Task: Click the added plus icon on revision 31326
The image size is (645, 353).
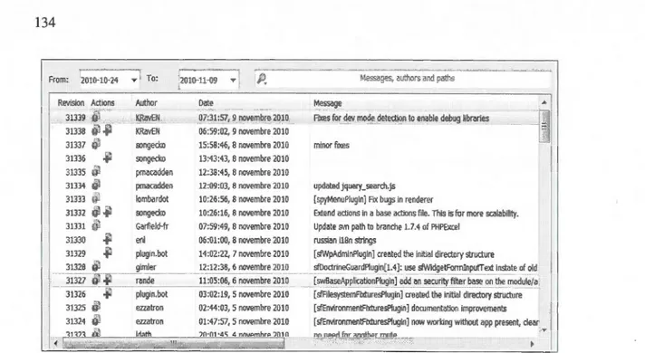Action: click(108, 293)
